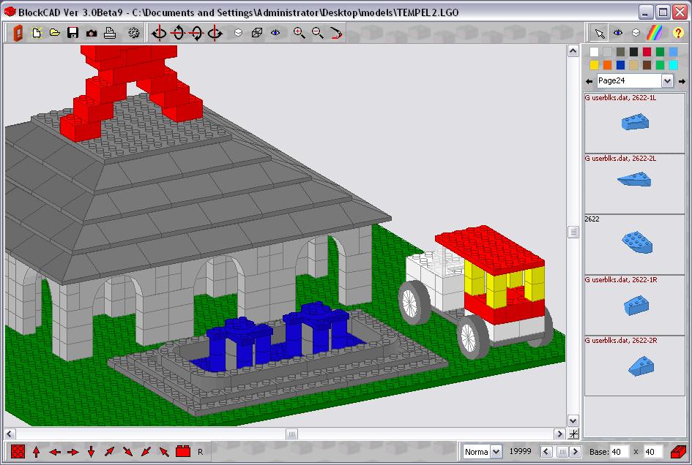692x465 pixels.
Task: Save the model with the floppy disk icon
Action: [x=72, y=33]
